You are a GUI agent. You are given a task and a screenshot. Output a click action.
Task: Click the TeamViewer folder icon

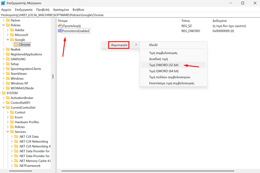pyautogui.click(x=8, y=73)
